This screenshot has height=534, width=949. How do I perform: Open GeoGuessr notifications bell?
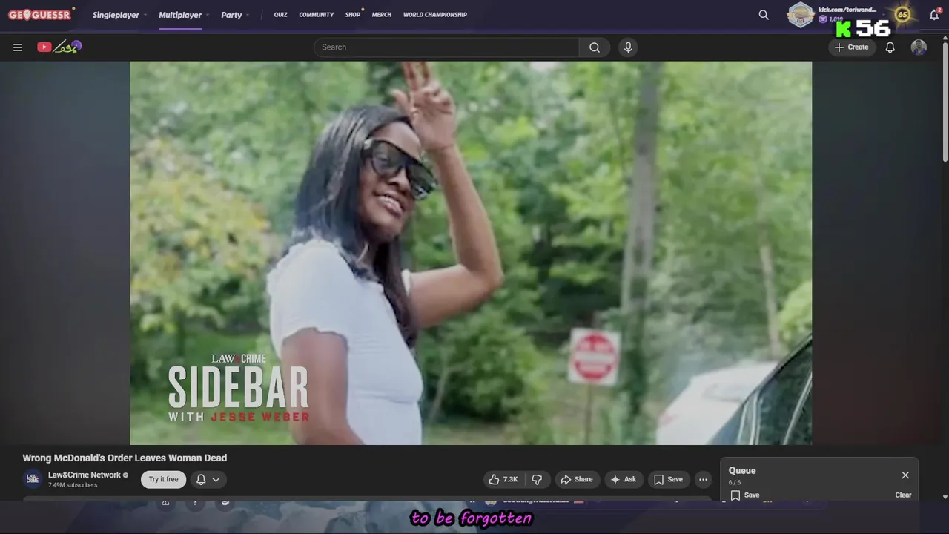934,15
